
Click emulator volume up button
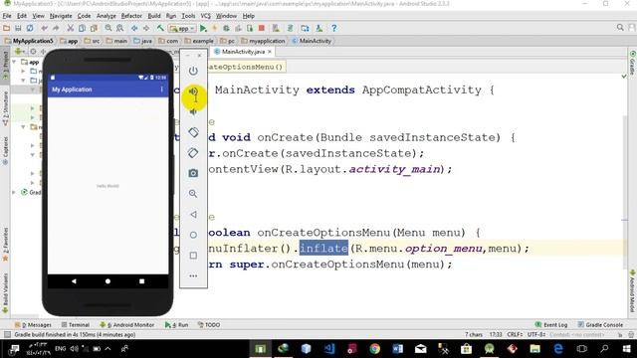coord(193,91)
